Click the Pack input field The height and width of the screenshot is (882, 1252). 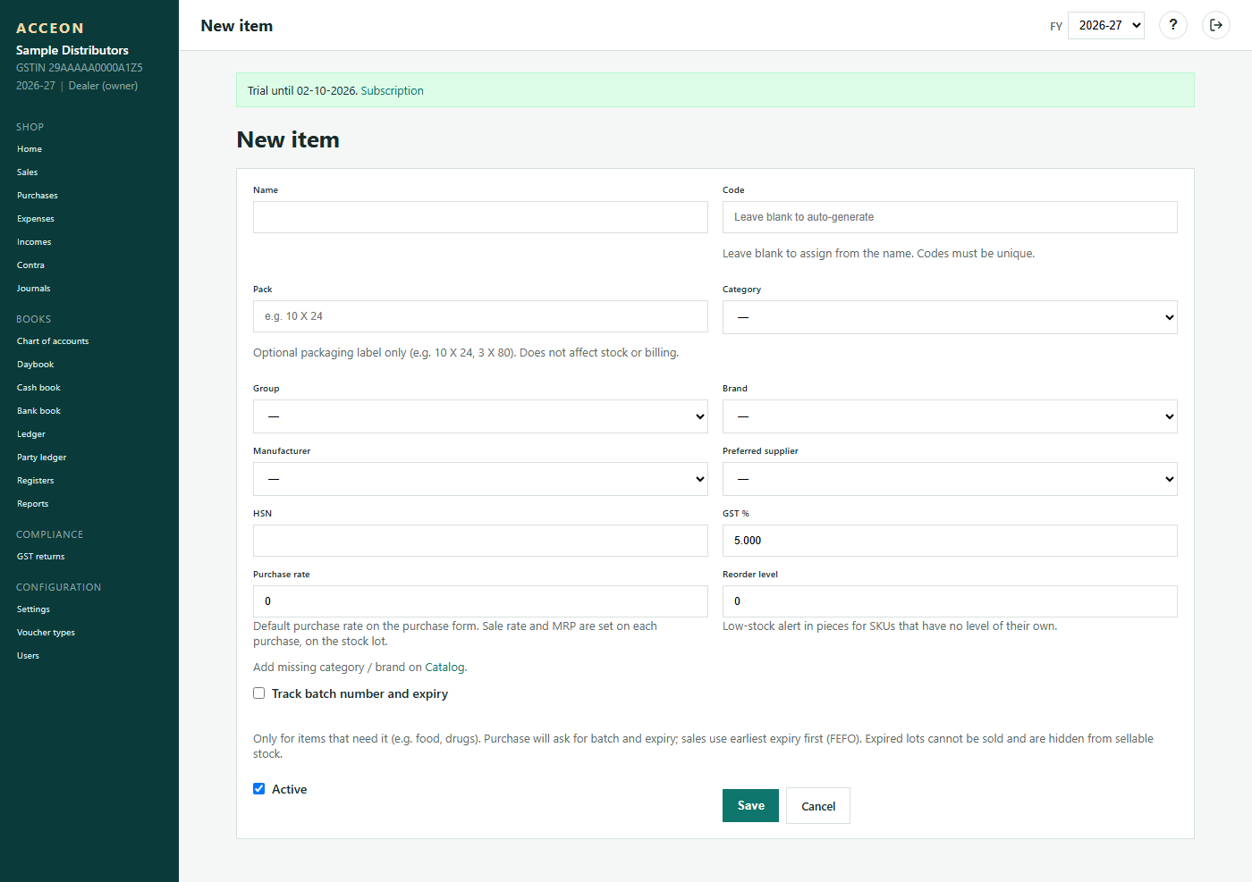[x=480, y=316]
